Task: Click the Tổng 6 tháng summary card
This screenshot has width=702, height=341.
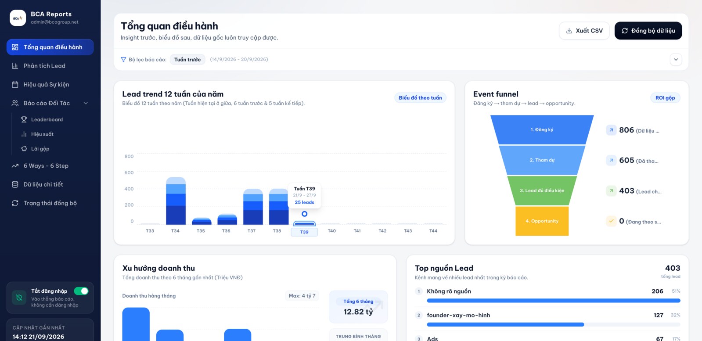Action: (x=358, y=307)
